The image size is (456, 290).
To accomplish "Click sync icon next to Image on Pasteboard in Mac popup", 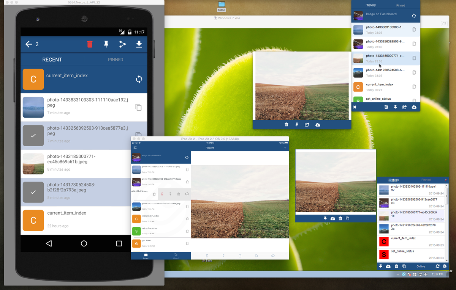I will click(414, 16).
